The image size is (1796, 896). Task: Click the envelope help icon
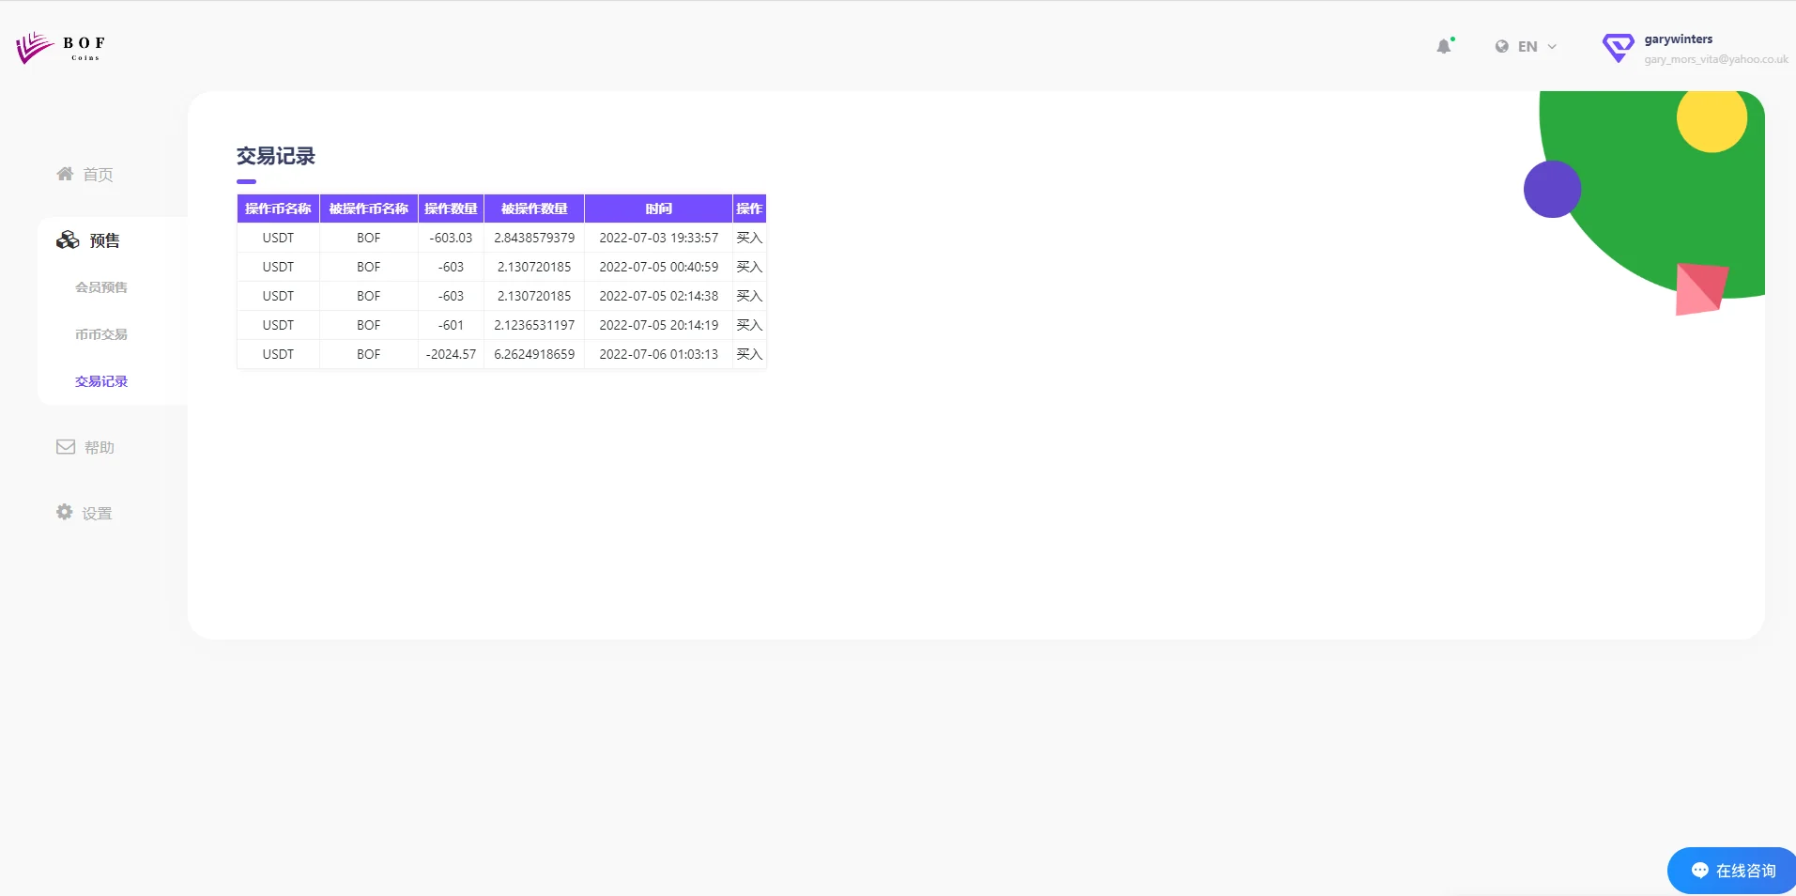pos(66,447)
